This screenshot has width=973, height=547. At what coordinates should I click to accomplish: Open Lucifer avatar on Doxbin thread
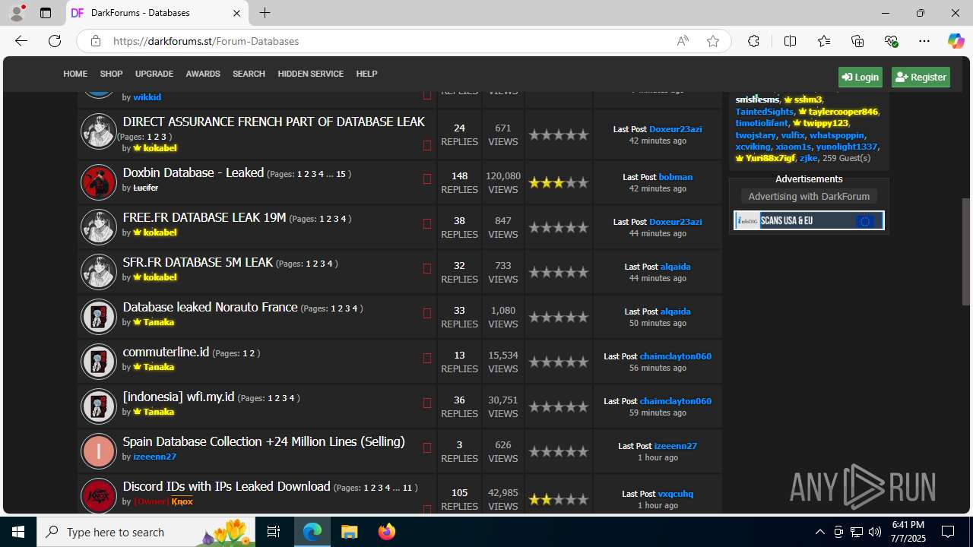point(99,182)
